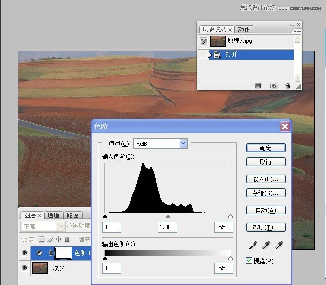Open the History panel flyout menu

coord(297,31)
